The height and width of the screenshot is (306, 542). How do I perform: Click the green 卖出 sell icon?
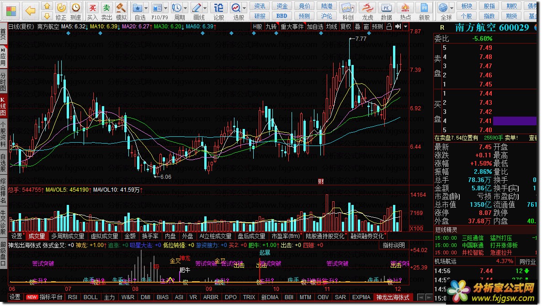point(106,11)
